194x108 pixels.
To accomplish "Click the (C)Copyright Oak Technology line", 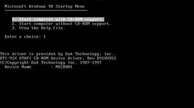I will coord(51,62).
